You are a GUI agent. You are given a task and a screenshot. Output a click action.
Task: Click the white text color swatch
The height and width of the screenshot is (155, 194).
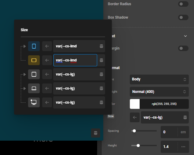click(135, 104)
